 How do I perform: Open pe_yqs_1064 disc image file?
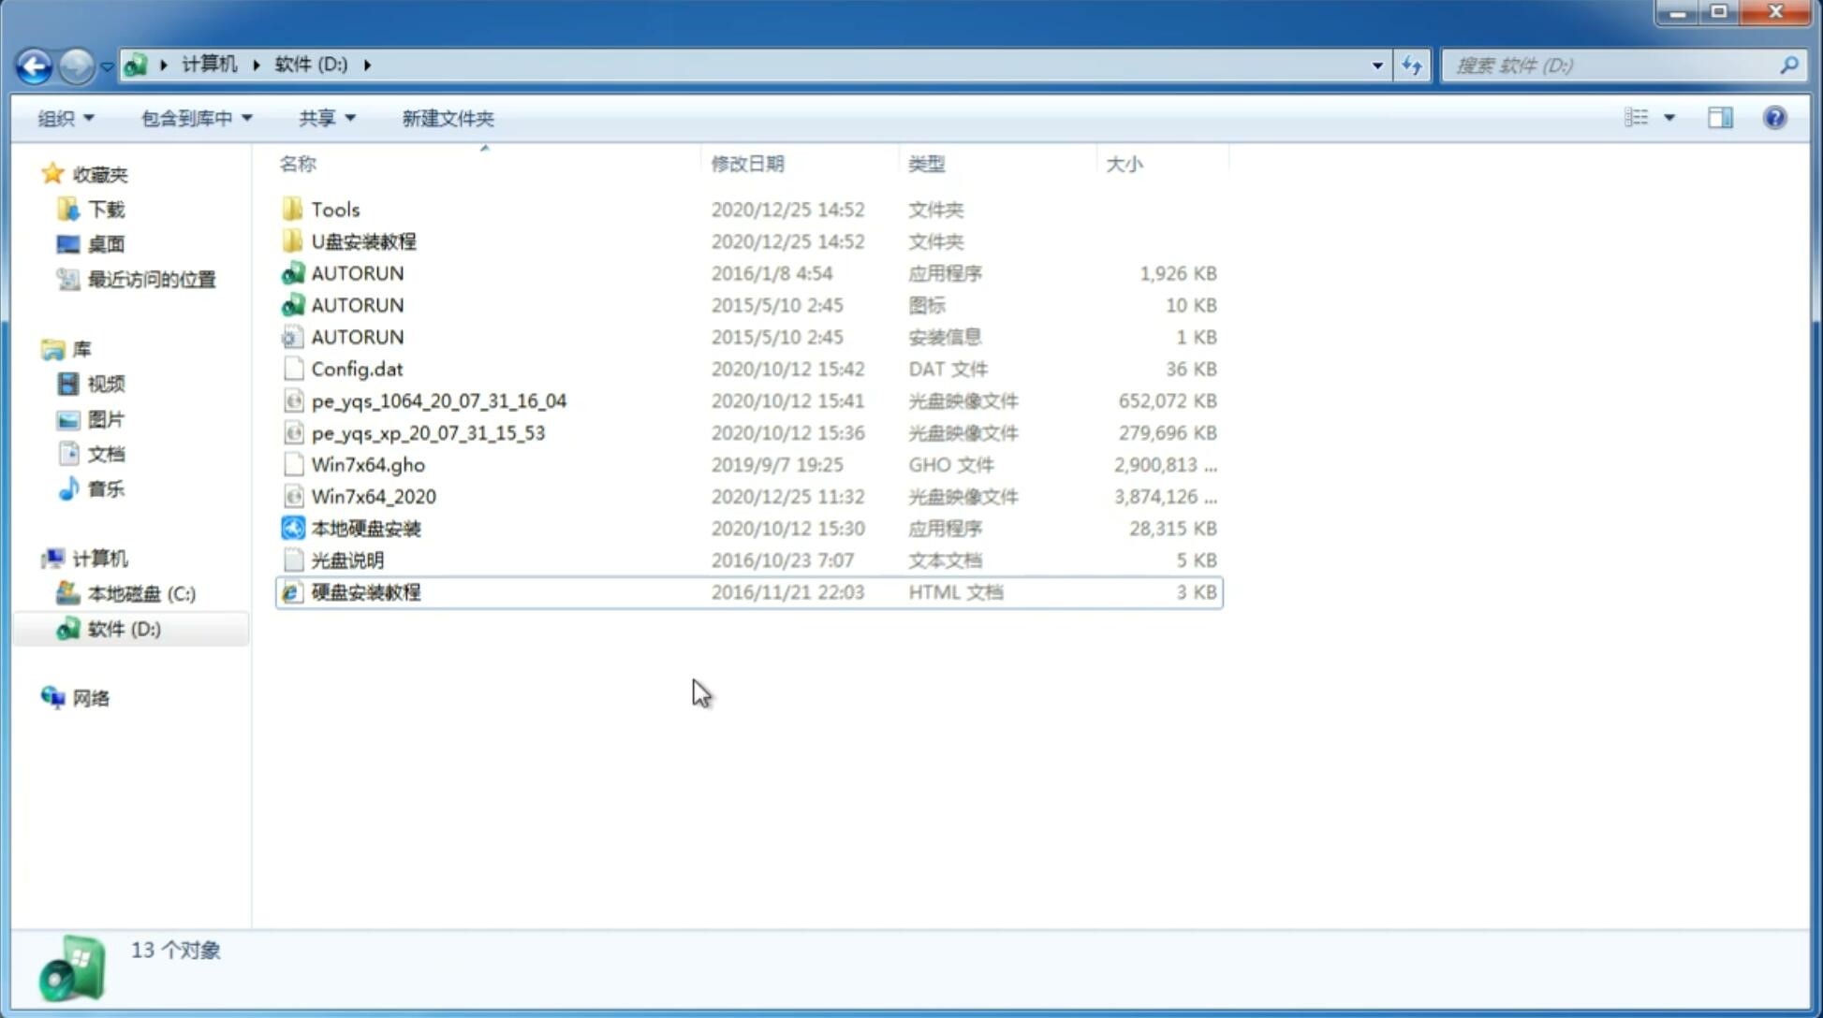[438, 400]
